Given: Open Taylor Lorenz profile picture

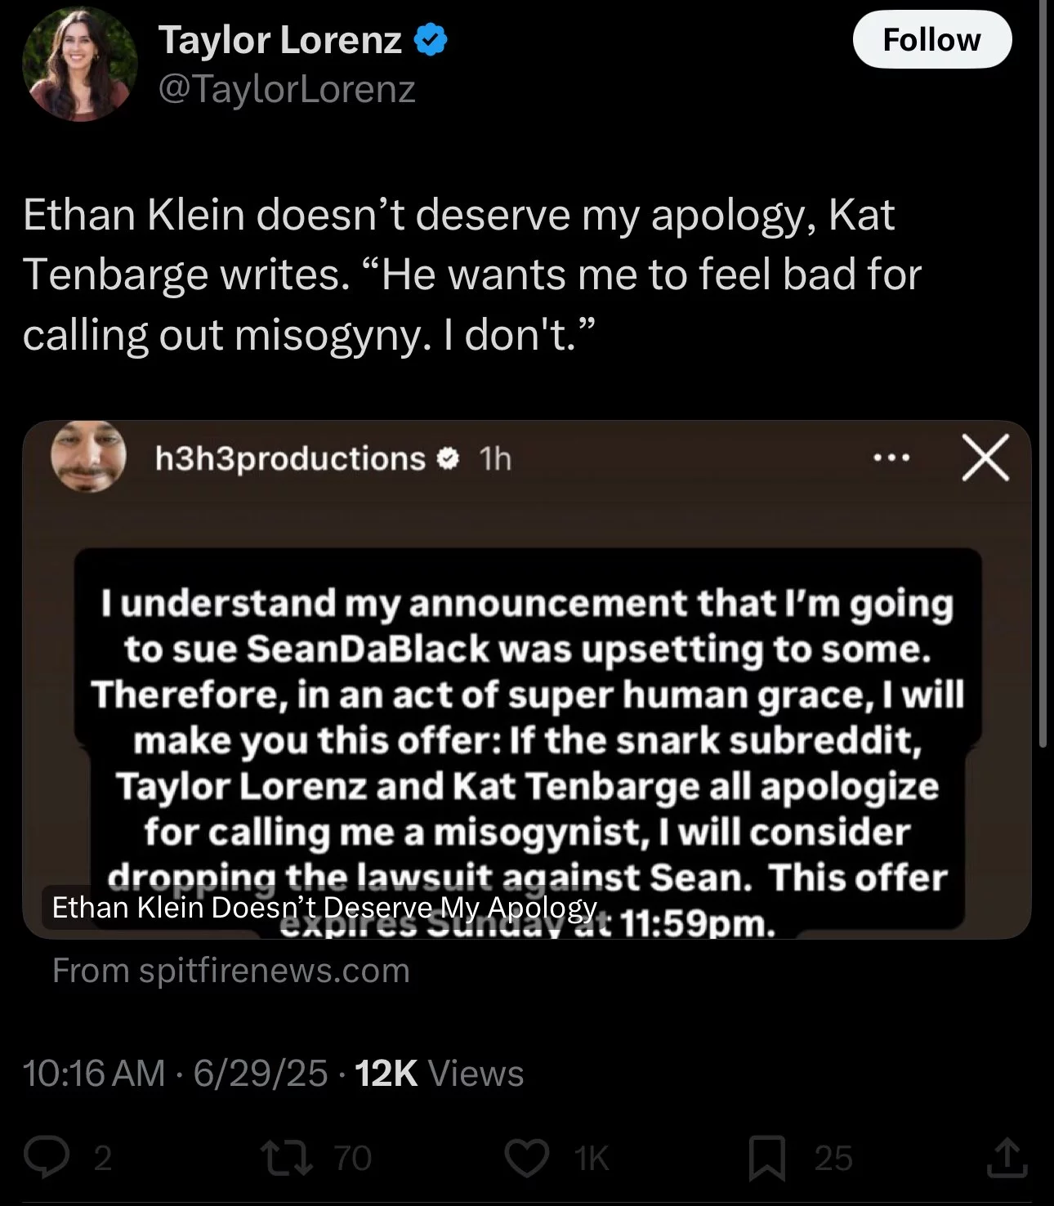Looking at the screenshot, I should pyautogui.click(x=79, y=64).
